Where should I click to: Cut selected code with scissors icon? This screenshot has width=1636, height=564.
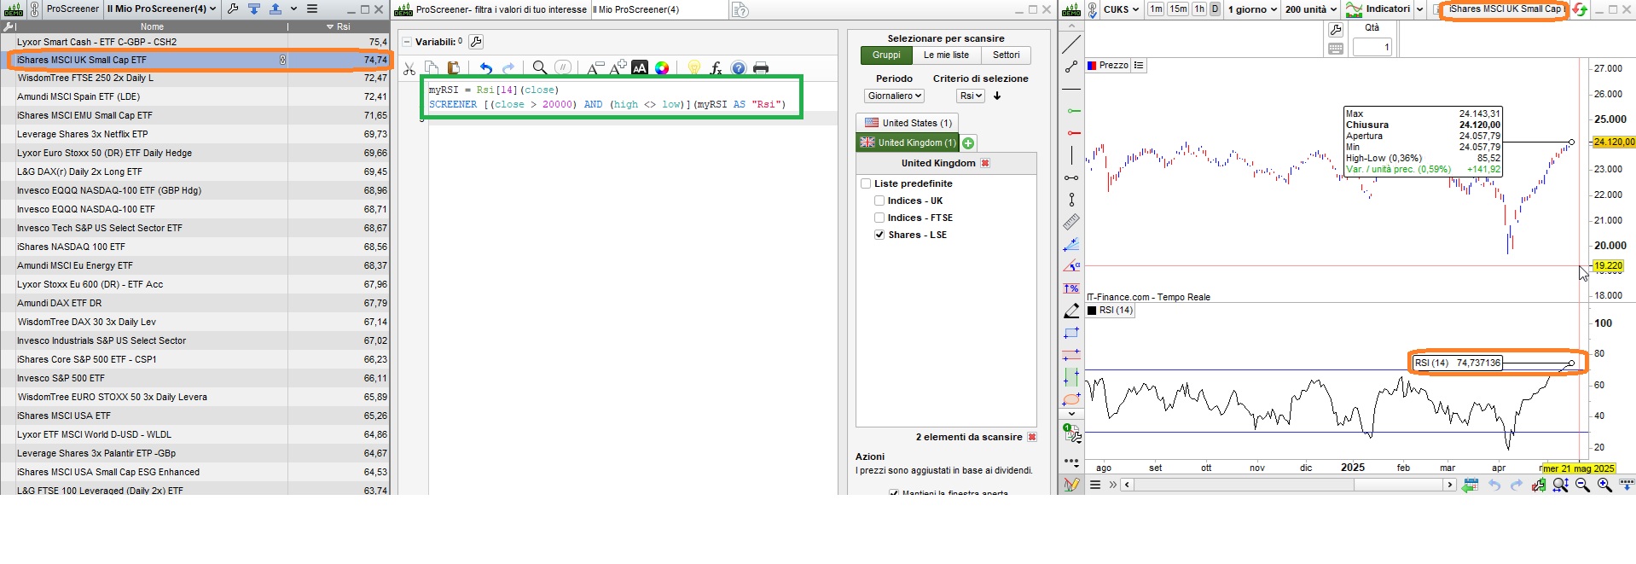[409, 68]
